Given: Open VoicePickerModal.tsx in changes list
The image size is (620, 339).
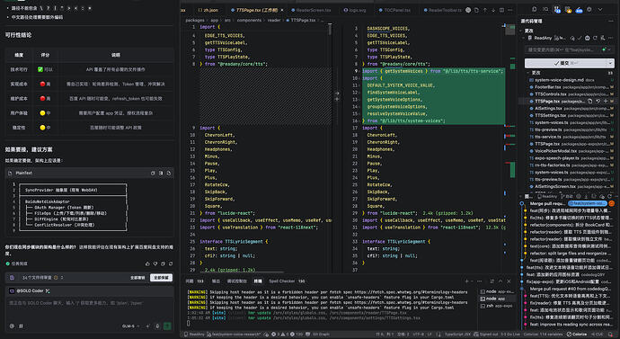Looking at the screenshot, I should tap(555, 151).
